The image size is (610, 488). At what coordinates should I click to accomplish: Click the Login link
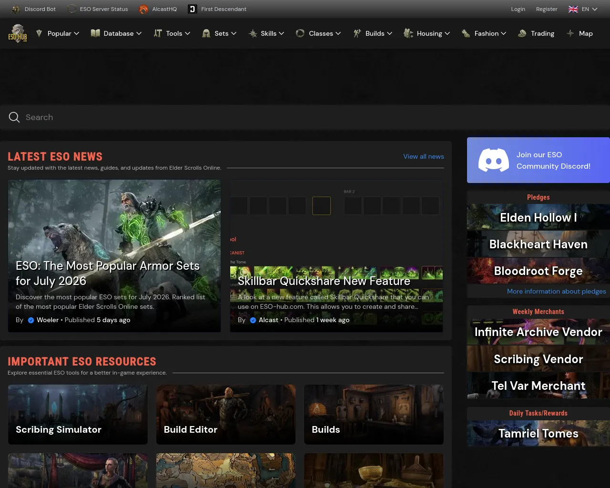[x=518, y=9]
